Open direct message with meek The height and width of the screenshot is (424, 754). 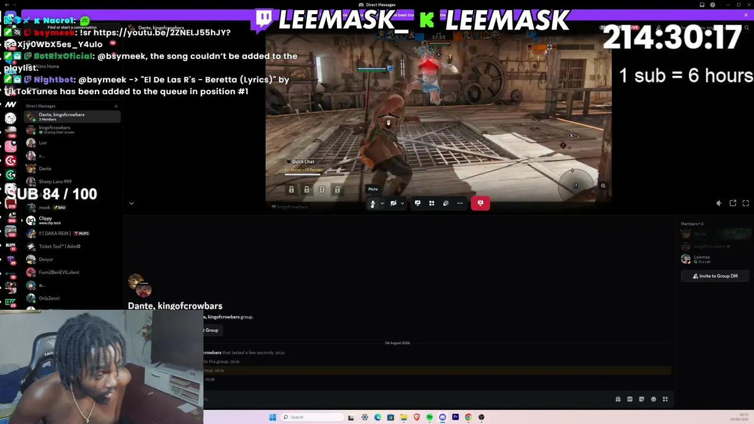(72, 207)
